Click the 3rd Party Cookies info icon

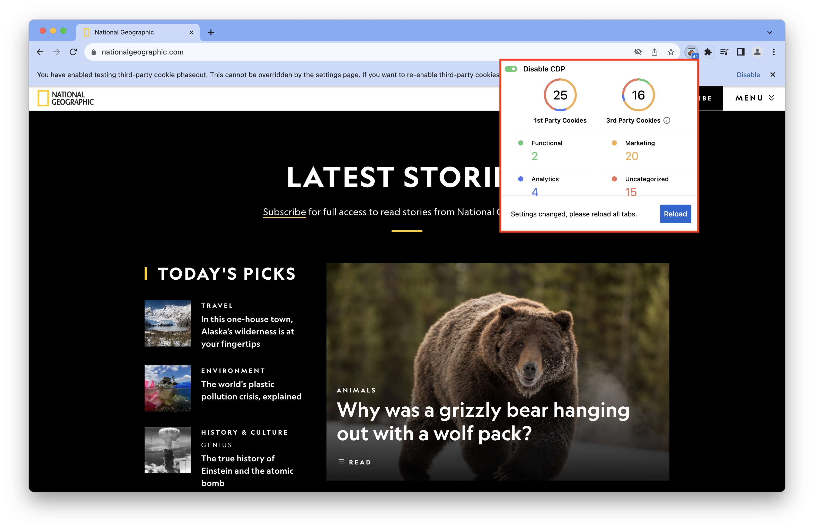point(667,120)
